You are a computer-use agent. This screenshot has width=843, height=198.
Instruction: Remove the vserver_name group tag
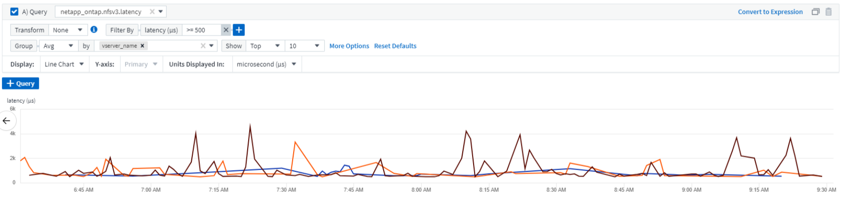click(x=142, y=46)
